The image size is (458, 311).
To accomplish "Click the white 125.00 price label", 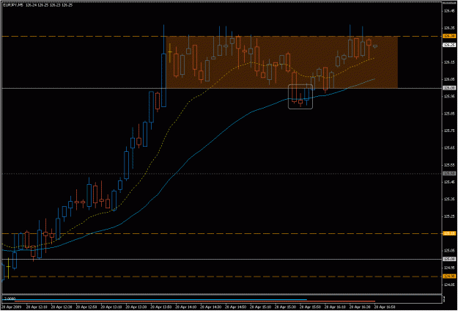I will (x=449, y=259).
